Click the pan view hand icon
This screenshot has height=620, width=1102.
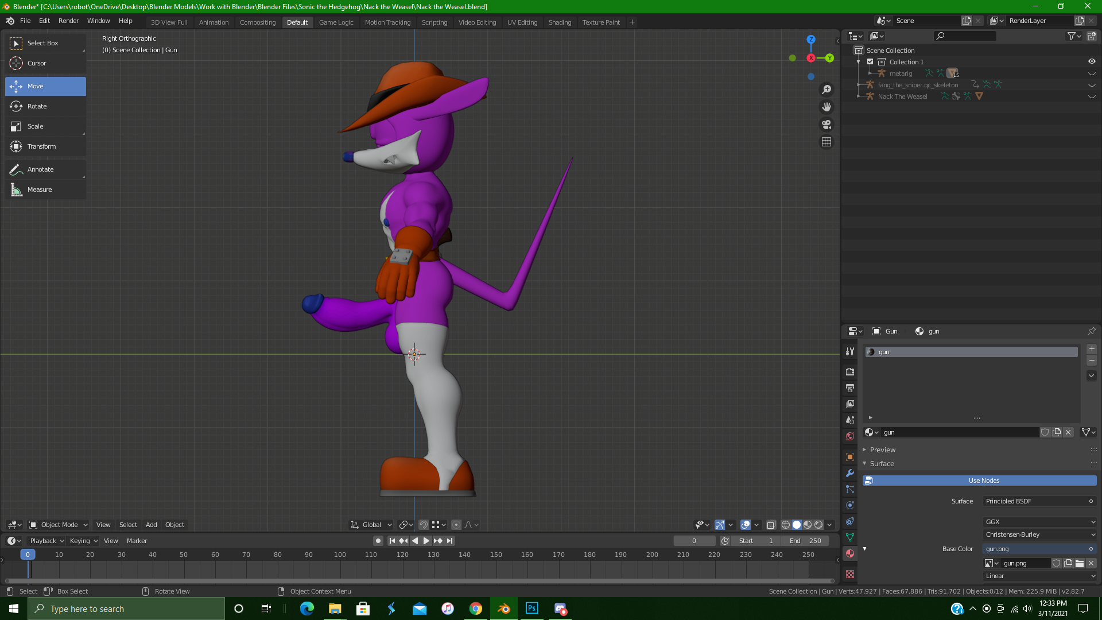(826, 107)
